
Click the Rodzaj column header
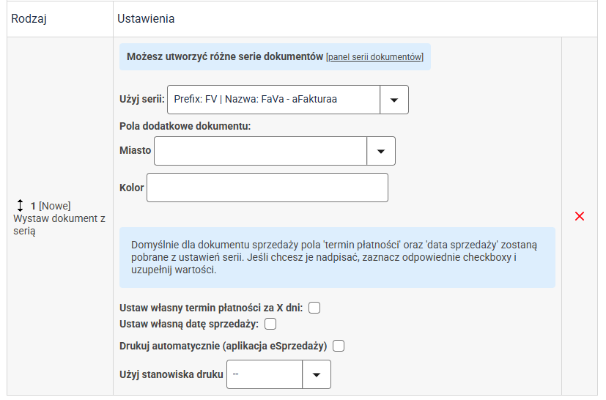pos(29,19)
